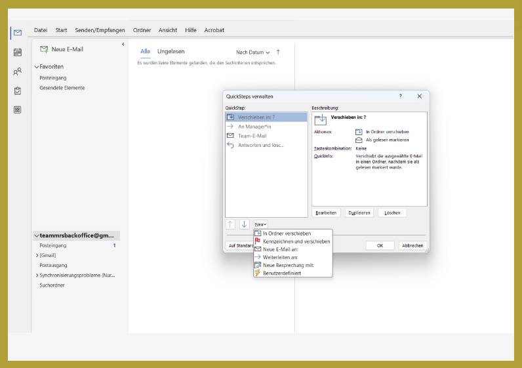Choose Neue E-Mail an: from the menu
This screenshot has width=522, height=368.
[293, 249]
